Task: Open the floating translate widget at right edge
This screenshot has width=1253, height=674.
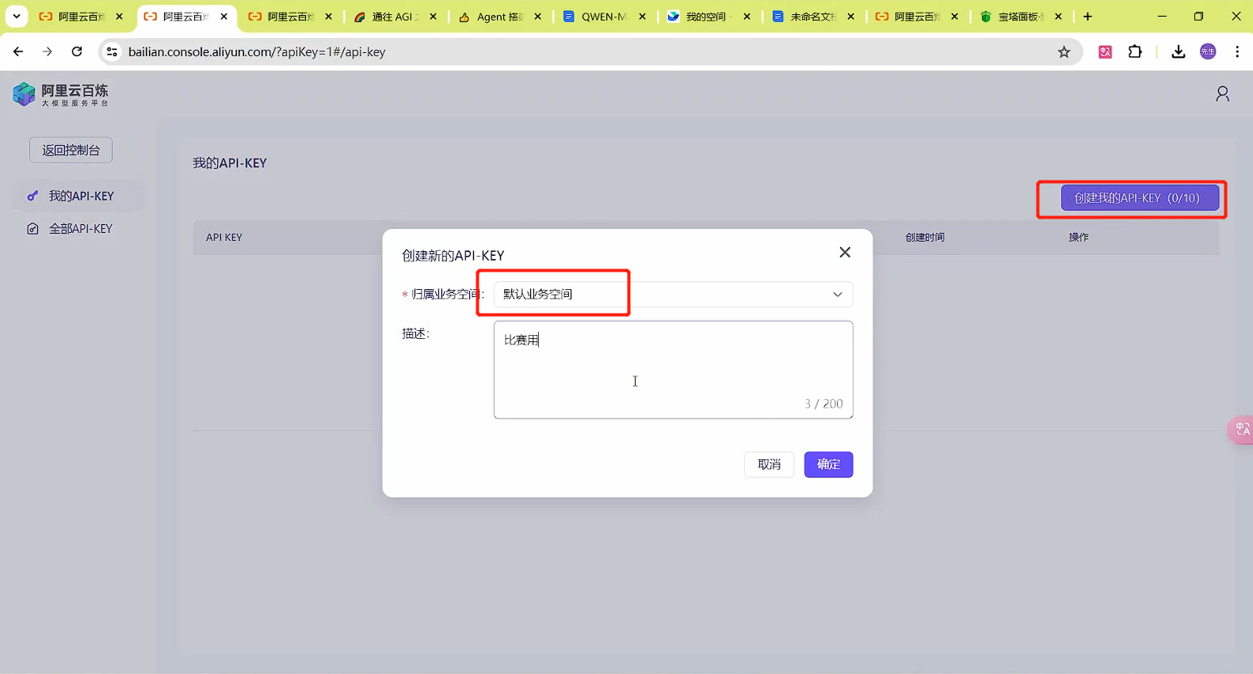Action: pos(1240,429)
